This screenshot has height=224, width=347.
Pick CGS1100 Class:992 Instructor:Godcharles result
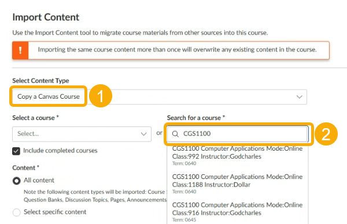[x=238, y=156]
